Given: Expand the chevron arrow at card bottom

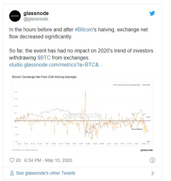Looking at the screenshot, I should 152,173.
